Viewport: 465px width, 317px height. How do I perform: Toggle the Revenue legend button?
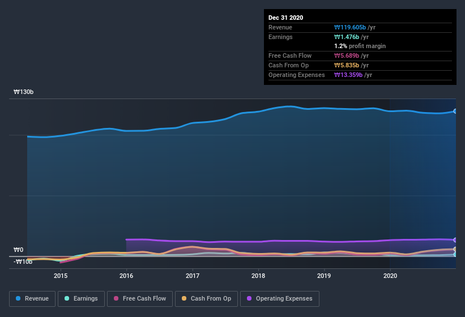coord(32,299)
